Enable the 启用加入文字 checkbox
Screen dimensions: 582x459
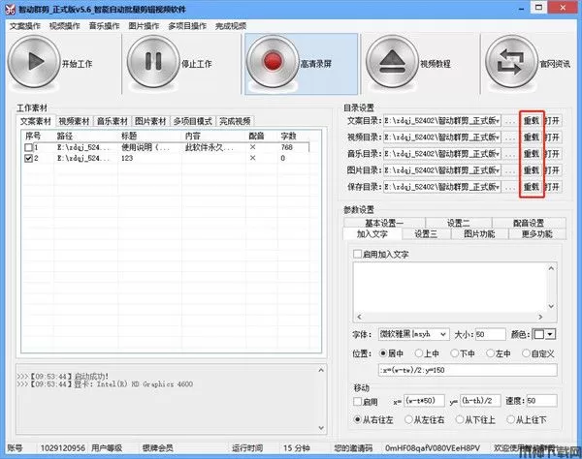(x=358, y=254)
